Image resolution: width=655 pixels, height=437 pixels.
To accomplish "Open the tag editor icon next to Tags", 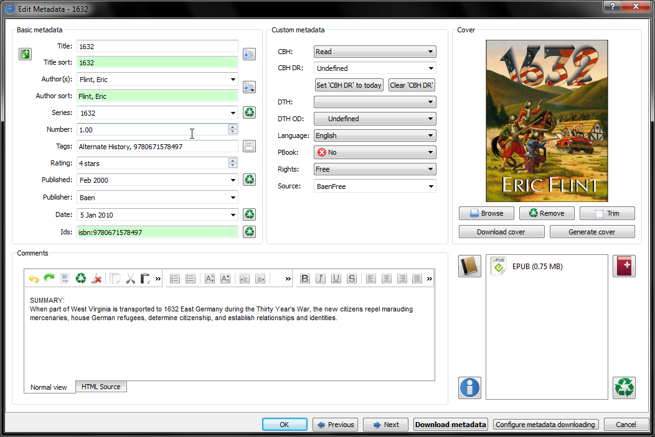I will coord(250,146).
